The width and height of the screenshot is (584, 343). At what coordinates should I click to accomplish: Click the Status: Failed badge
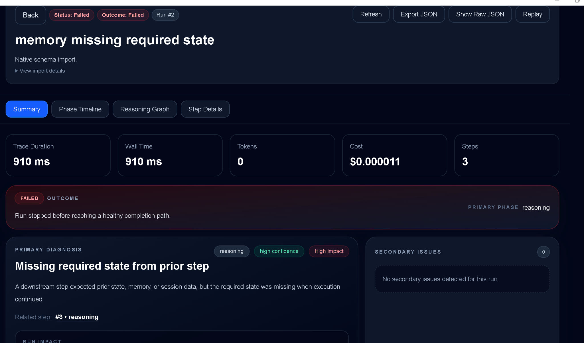coord(72,15)
